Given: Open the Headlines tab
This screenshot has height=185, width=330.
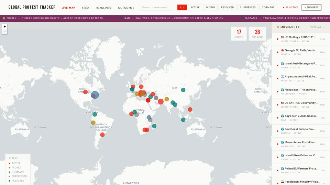Looking at the screenshot, I should coord(103,8).
